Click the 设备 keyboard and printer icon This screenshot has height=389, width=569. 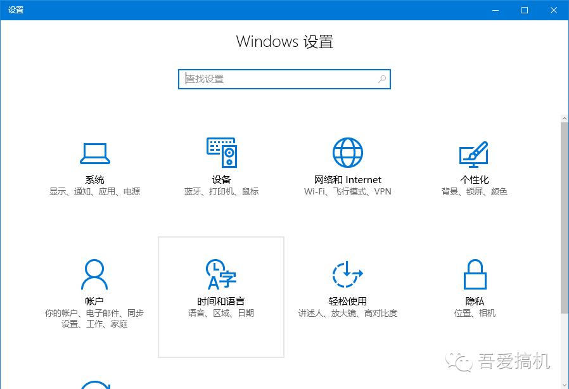[x=221, y=151]
